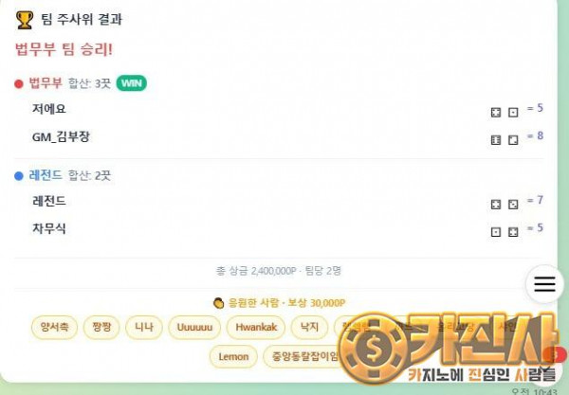Viewport: 569px width, 395px height.
Task: Click the coin icon beside 응원한 사람
Action: tap(218, 303)
